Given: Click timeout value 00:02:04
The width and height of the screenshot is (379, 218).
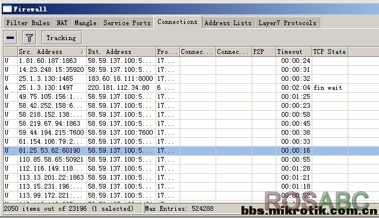Looking at the screenshot, I should click(x=296, y=87).
